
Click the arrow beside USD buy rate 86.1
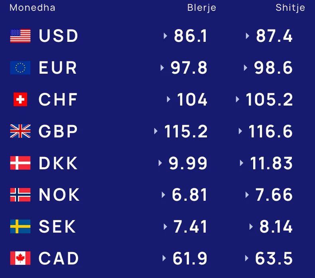[165, 36]
